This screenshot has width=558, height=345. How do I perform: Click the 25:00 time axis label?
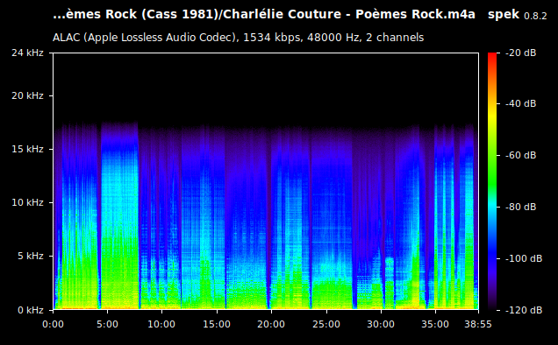coord(326,324)
